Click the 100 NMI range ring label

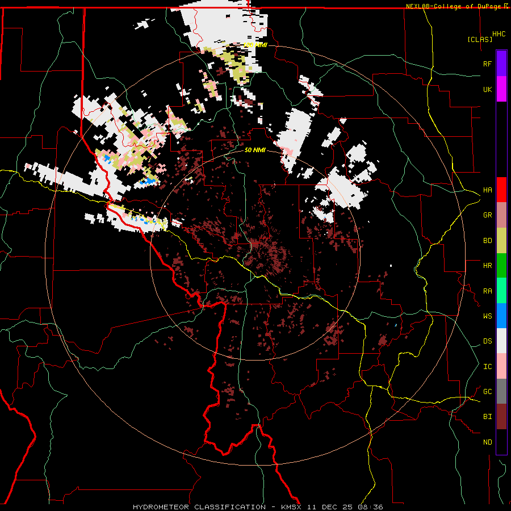256,45
